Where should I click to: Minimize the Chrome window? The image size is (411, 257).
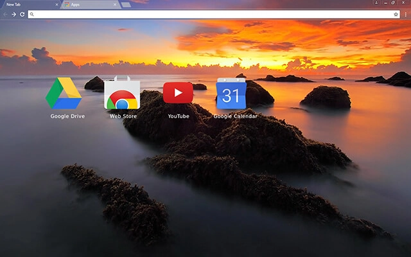click(385, 3)
